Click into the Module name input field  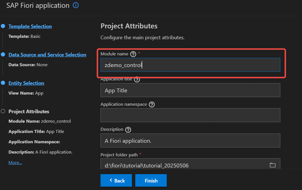point(190,65)
